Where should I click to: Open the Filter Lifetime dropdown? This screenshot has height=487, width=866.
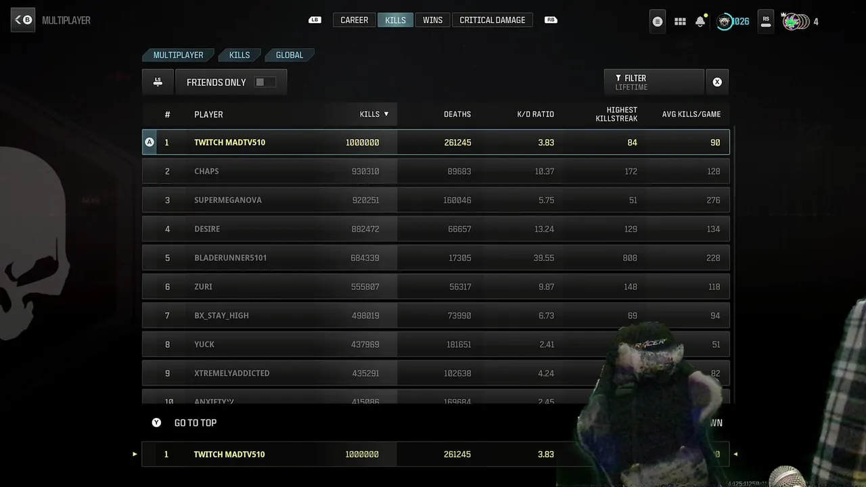(654, 82)
